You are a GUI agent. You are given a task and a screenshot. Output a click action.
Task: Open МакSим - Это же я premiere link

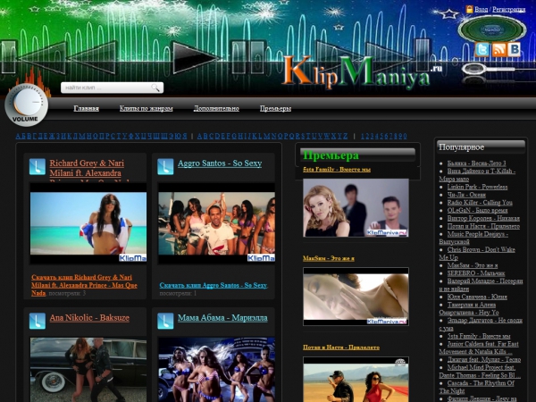[x=329, y=258]
